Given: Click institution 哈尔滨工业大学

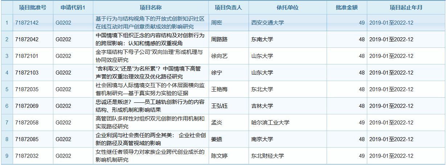Looking at the screenshot, I should click(270, 123).
